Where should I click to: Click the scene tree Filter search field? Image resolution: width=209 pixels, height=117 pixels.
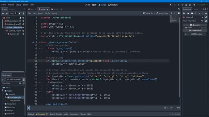point(13,13)
